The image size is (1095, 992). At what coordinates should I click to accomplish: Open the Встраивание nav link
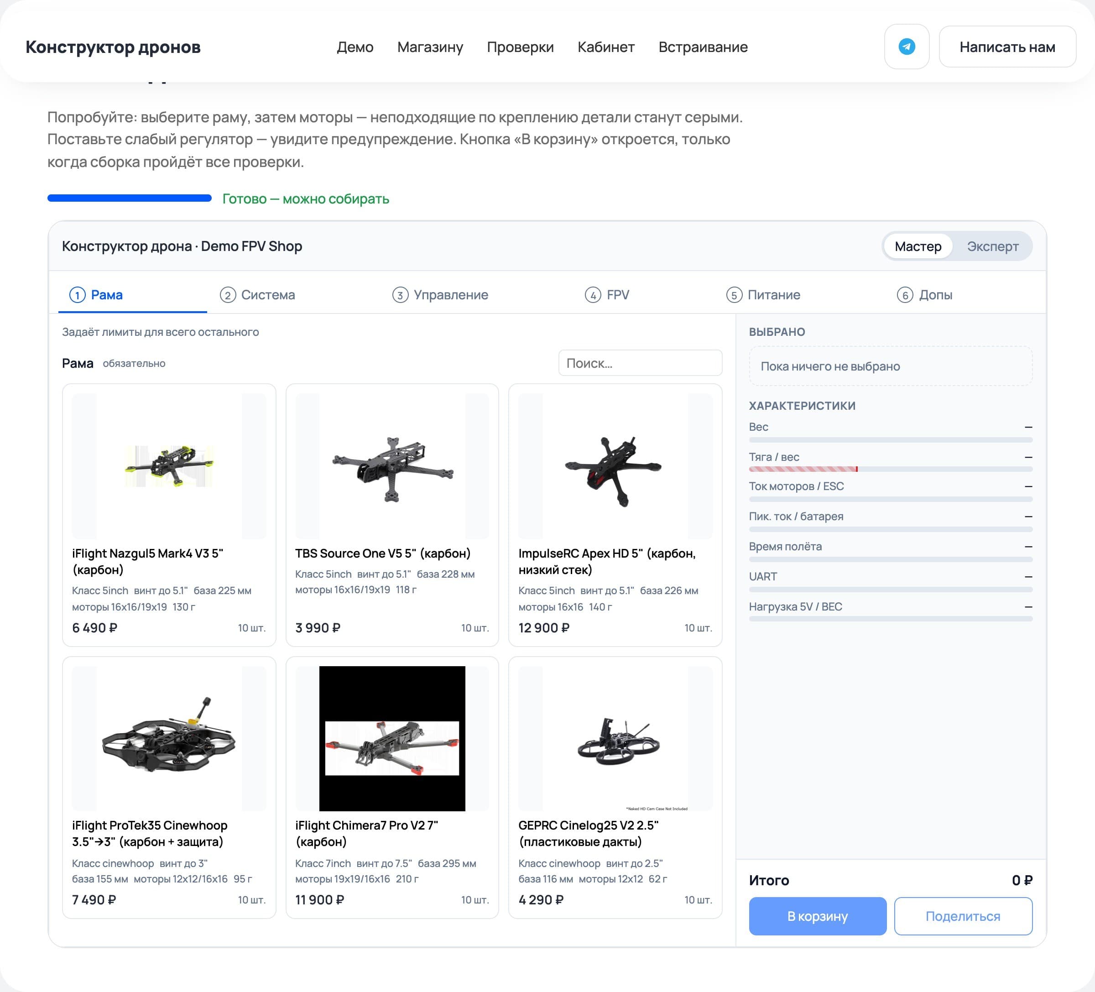click(703, 47)
